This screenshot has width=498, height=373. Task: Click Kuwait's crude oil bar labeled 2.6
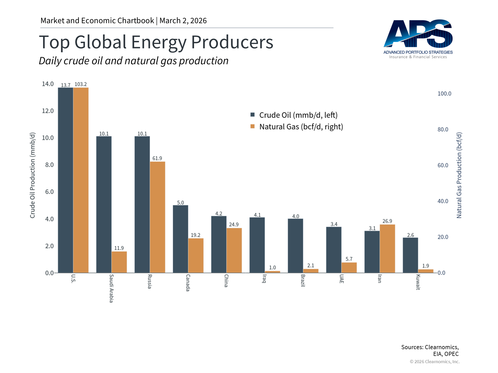pos(410,255)
